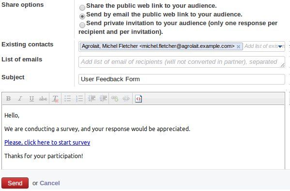290x191 pixels.
Task: Select Share the public web link option
Action: point(82,8)
